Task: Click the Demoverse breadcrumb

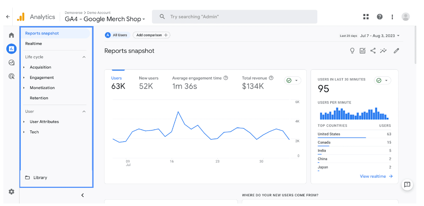Action: [74, 13]
